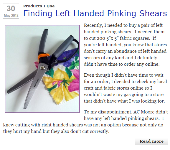Click the dark serrated lower blade
The width and height of the screenshot is (170, 150).
[x=21, y=85]
